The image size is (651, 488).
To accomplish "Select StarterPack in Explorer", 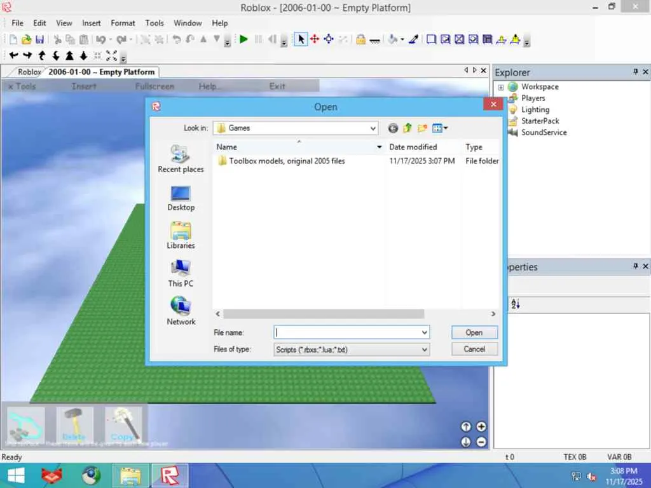I will (540, 121).
